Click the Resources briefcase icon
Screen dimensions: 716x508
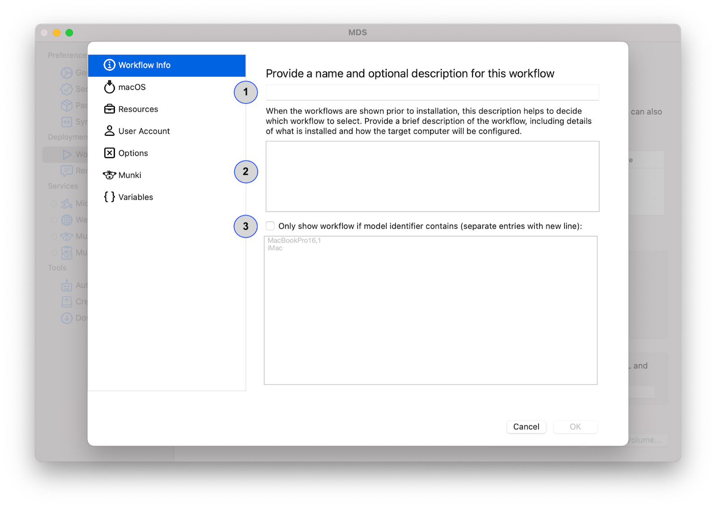[109, 109]
